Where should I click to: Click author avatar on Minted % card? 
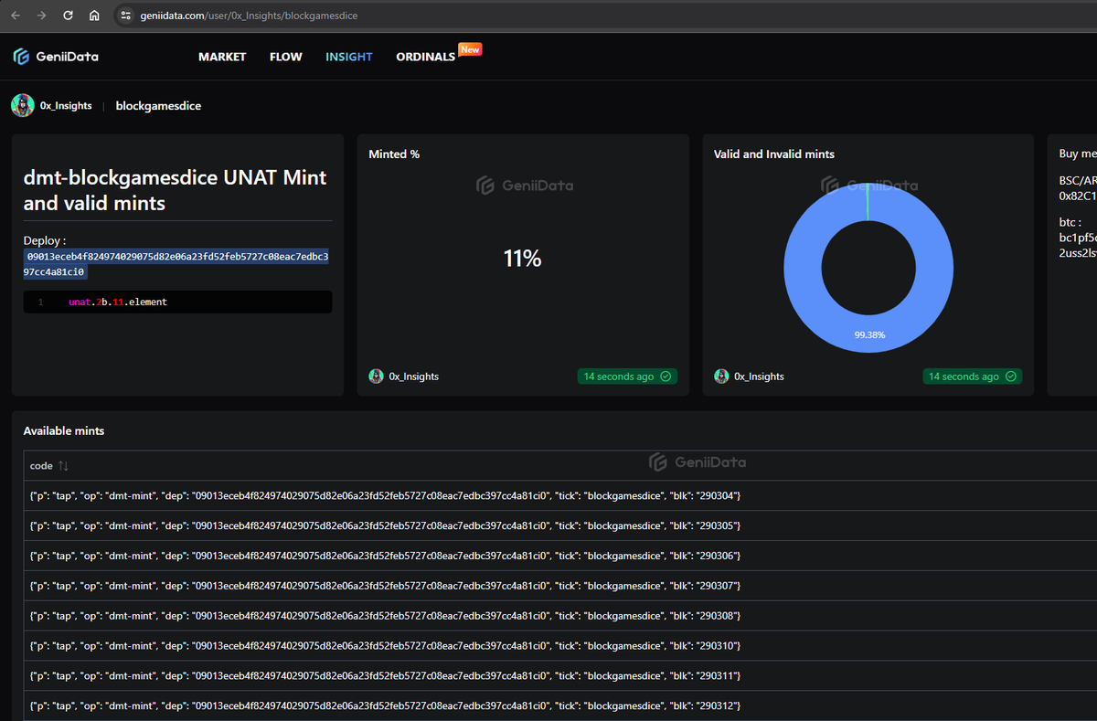[376, 376]
